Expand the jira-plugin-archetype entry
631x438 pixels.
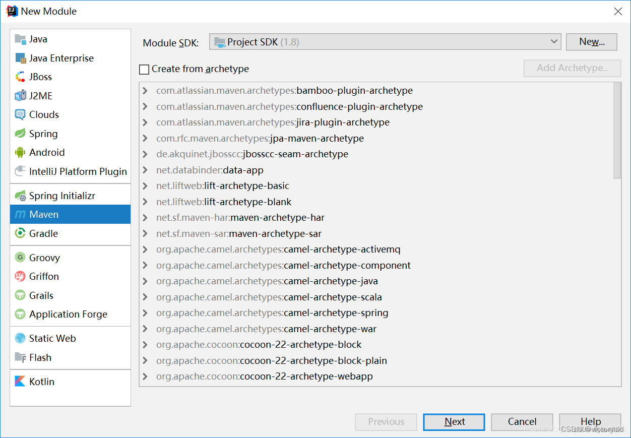click(145, 122)
